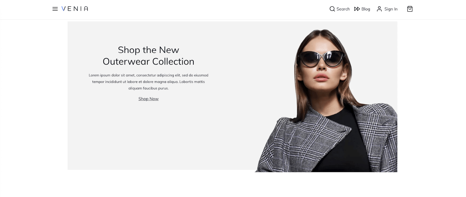Click the Sign In text
This screenshot has width=466, height=197.
tap(391, 9)
